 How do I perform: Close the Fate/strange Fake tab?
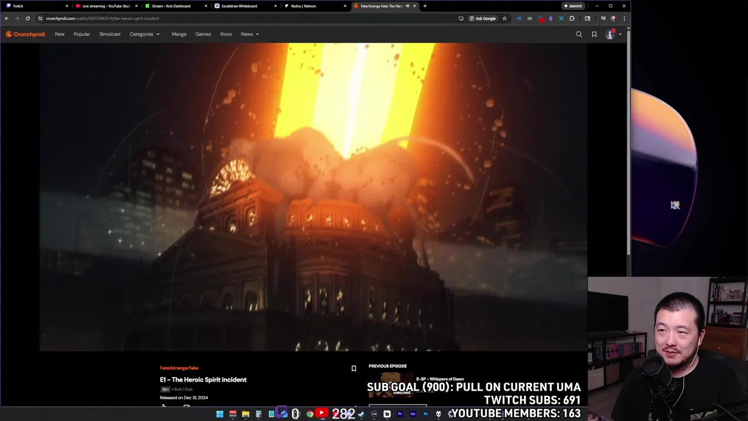pos(415,6)
